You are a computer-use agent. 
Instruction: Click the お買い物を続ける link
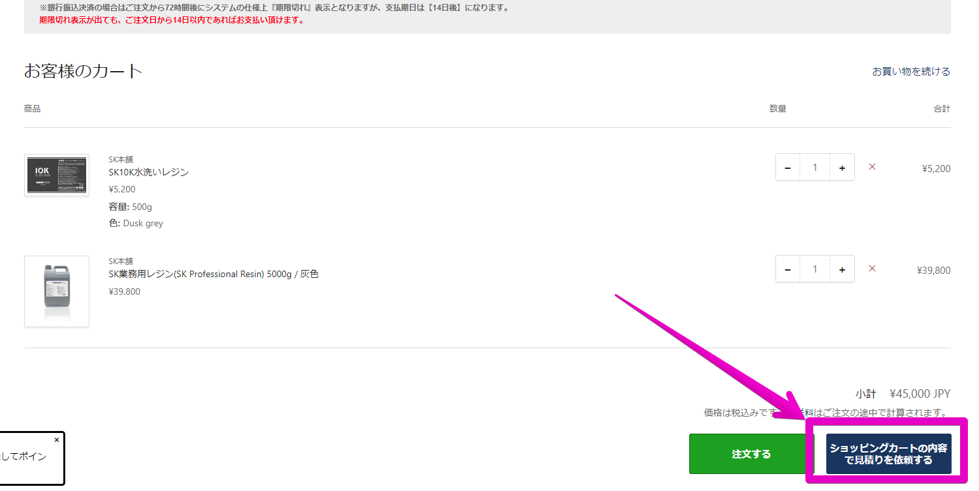tap(910, 72)
